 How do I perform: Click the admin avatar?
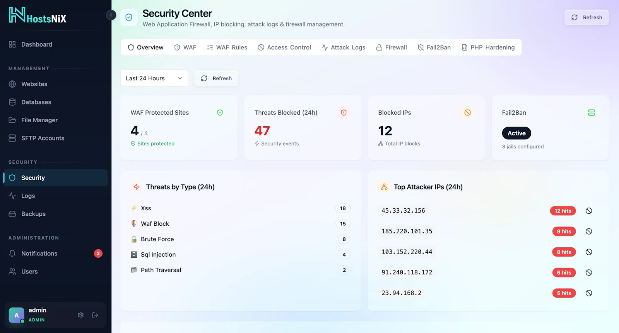[17, 315]
